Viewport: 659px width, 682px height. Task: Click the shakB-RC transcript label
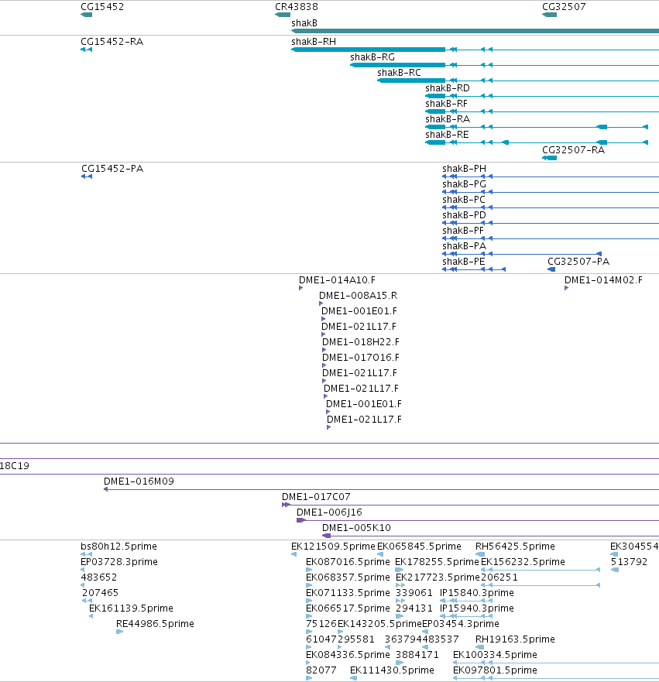(399, 73)
